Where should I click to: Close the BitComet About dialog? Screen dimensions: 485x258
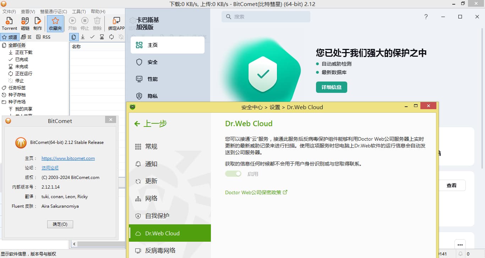[110, 120]
